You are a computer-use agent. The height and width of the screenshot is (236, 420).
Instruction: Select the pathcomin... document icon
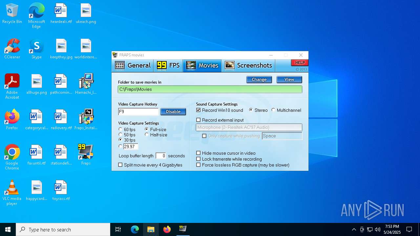click(61, 85)
